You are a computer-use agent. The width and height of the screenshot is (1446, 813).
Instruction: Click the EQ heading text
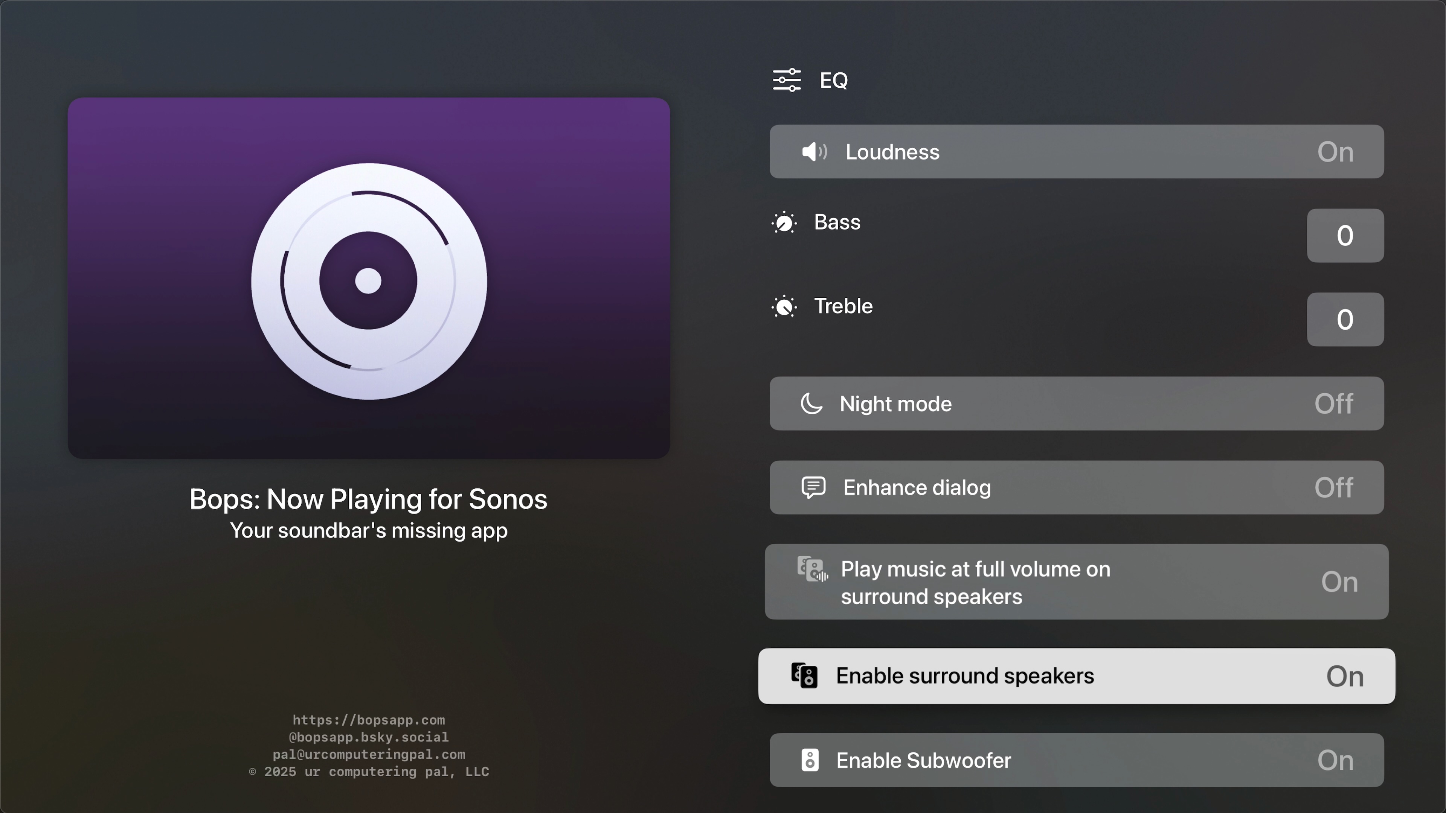834,80
